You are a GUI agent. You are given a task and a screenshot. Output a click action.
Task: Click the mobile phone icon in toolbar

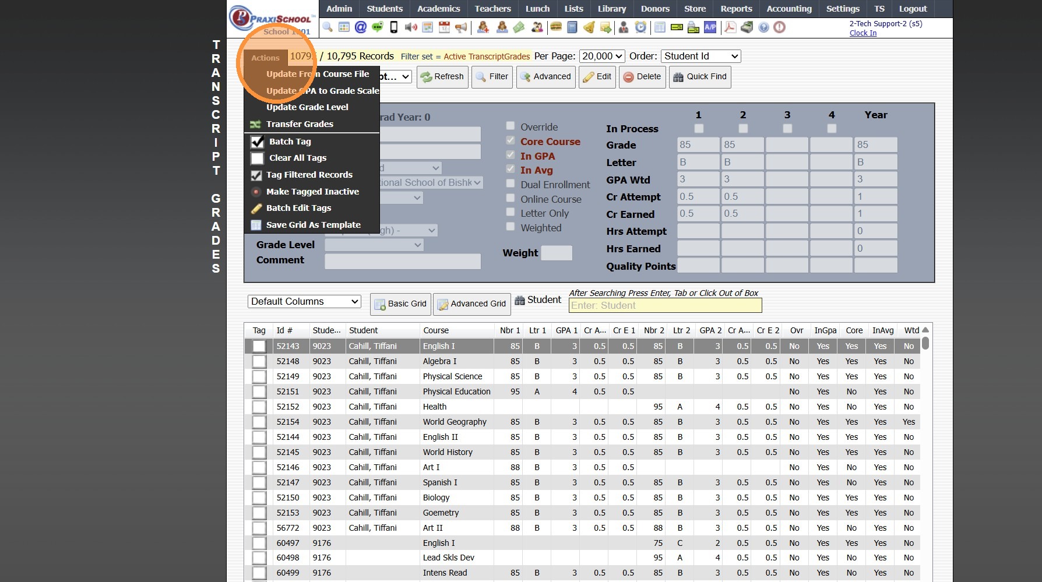click(x=394, y=27)
